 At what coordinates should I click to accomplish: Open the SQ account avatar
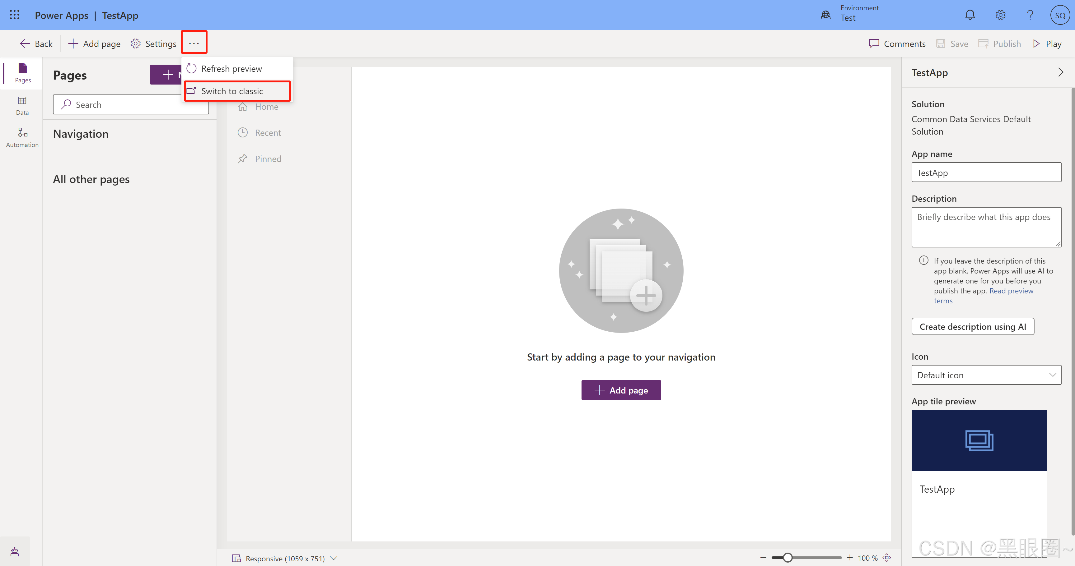click(x=1059, y=15)
